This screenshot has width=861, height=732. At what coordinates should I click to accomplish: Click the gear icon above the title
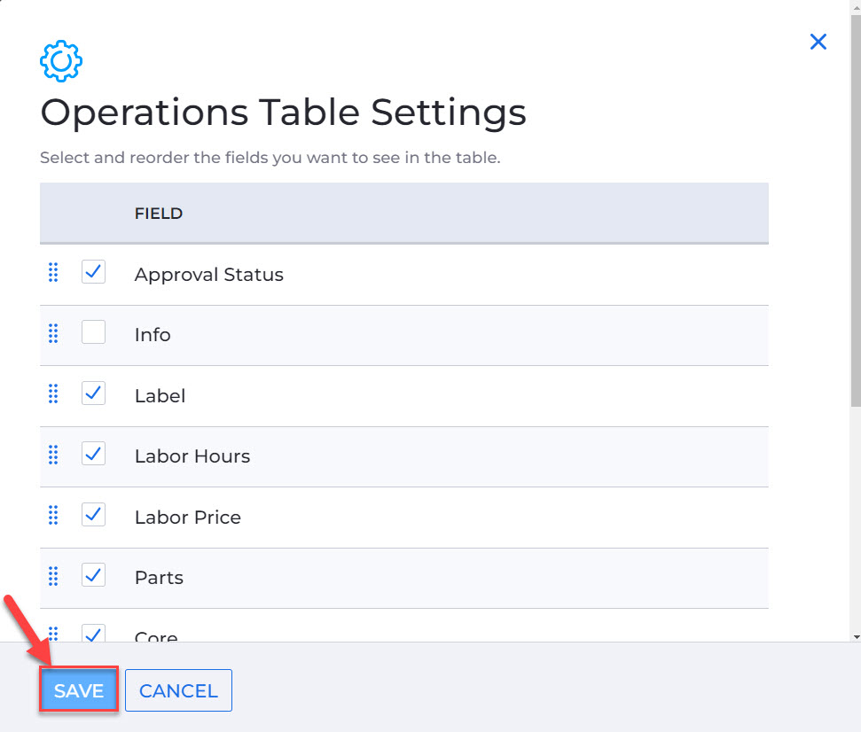[x=61, y=61]
